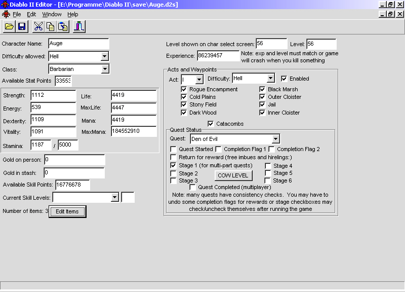
Task: Click the Experience value field
Action: (x=218, y=56)
